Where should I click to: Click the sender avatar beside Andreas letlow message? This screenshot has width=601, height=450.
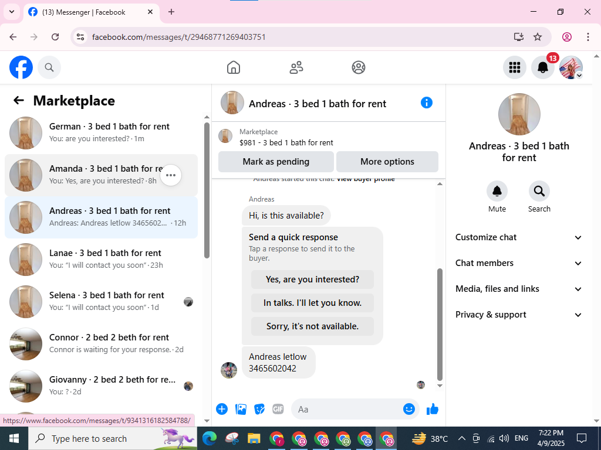pos(229,370)
